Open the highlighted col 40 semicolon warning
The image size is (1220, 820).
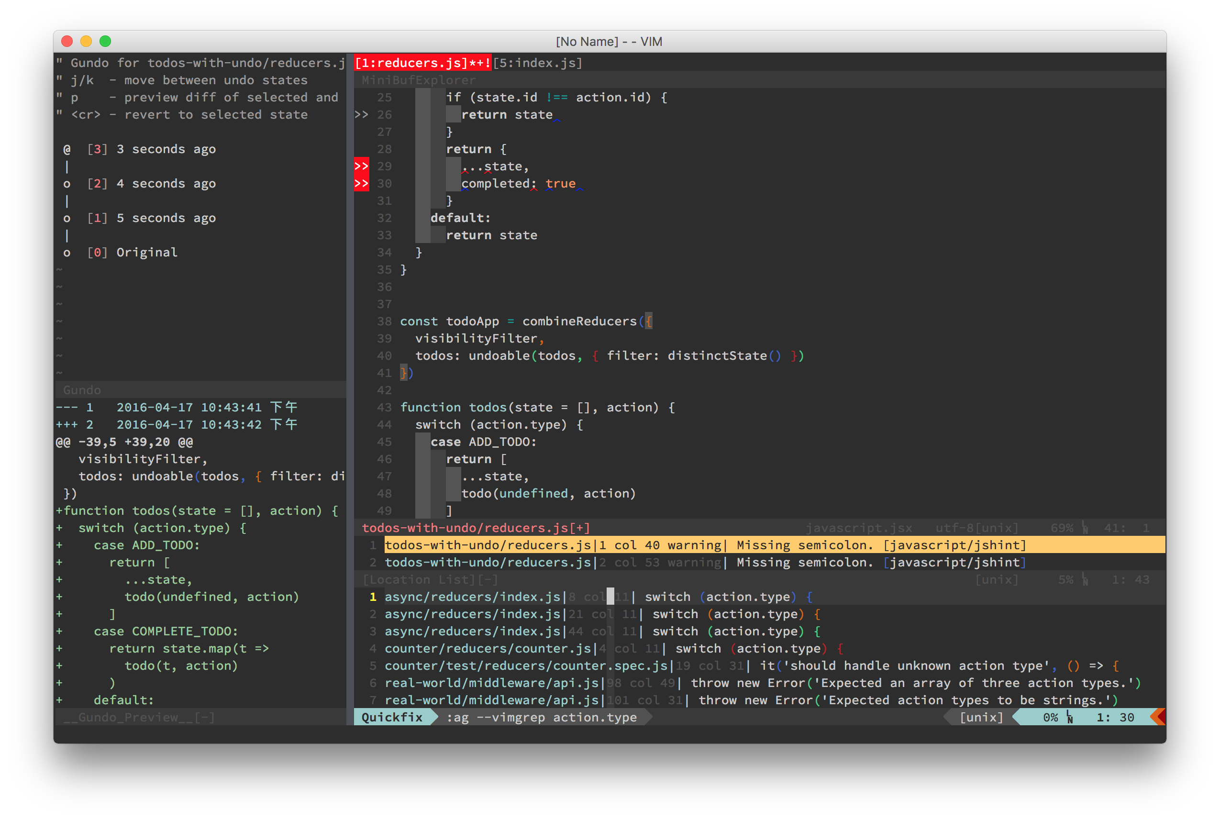(x=705, y=545)
